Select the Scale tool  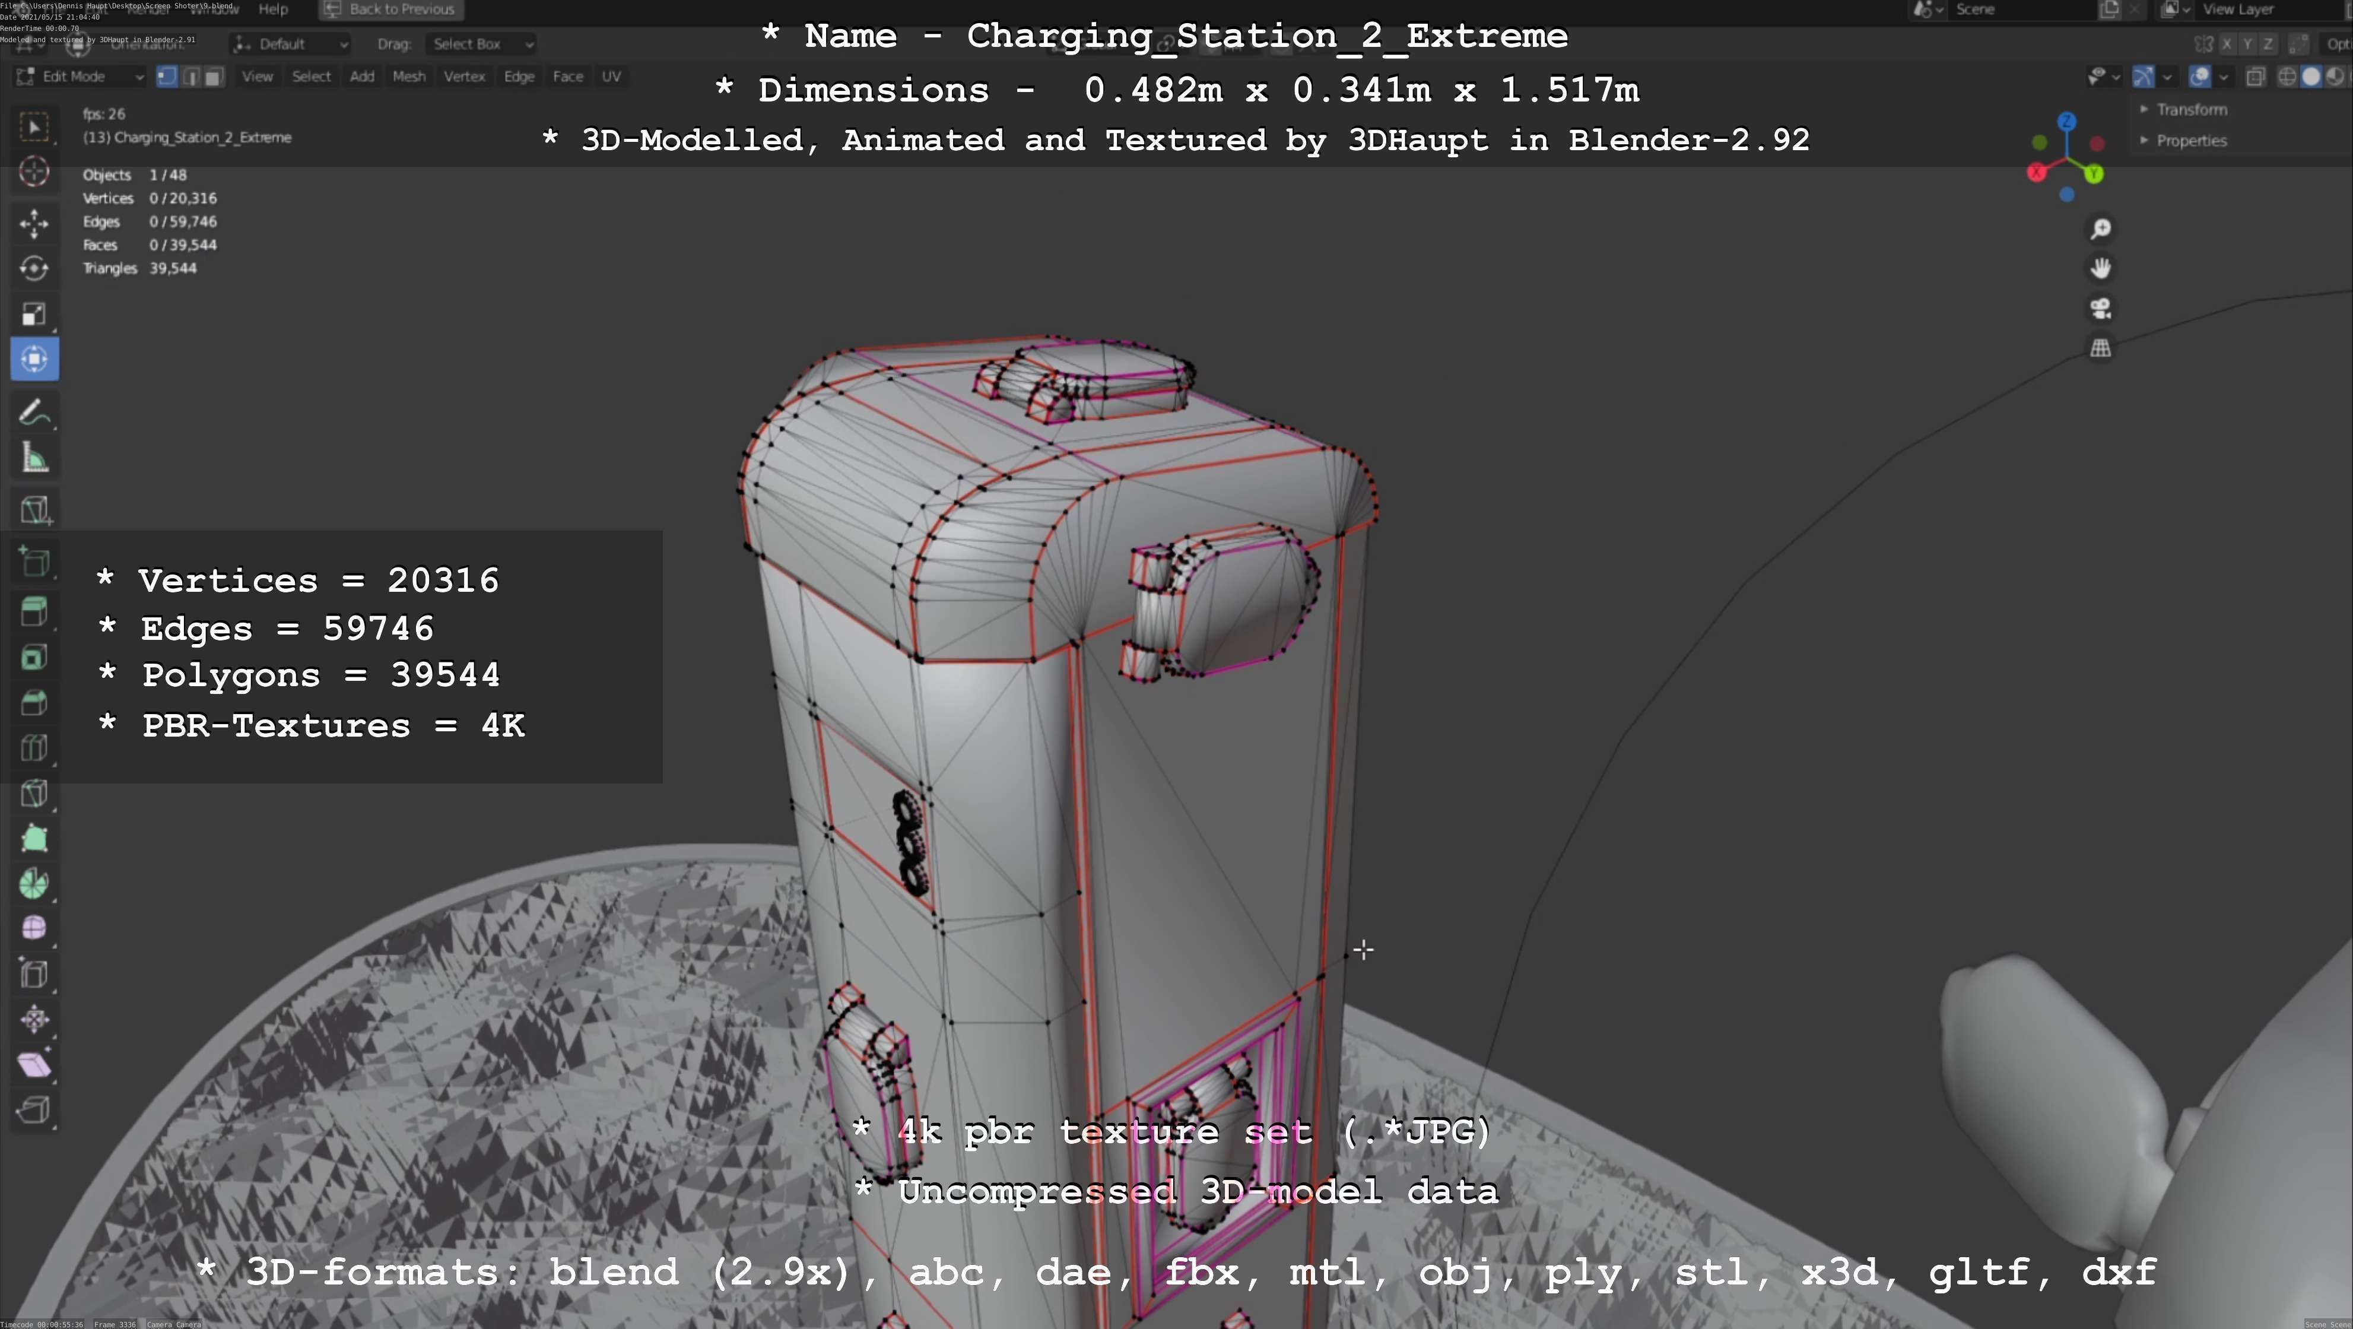34,313
